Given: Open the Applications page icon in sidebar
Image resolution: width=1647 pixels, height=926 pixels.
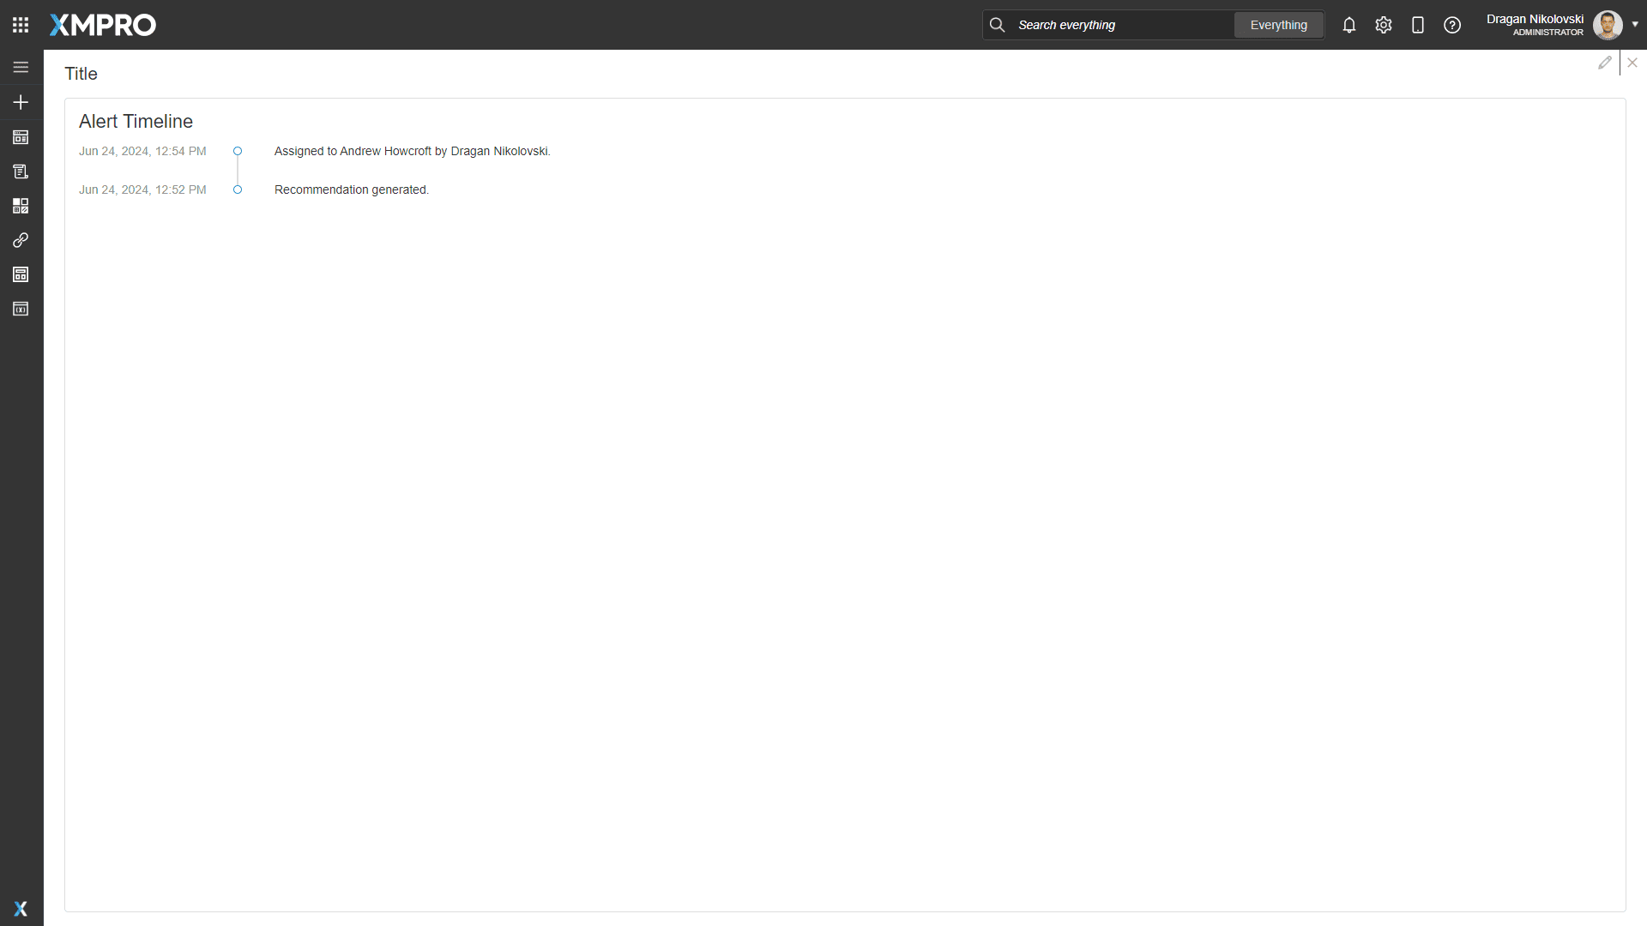Looking at the screenshot, I should coord(21,137).
